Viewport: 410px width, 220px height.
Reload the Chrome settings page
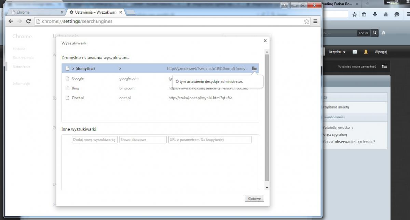point(29,21)
